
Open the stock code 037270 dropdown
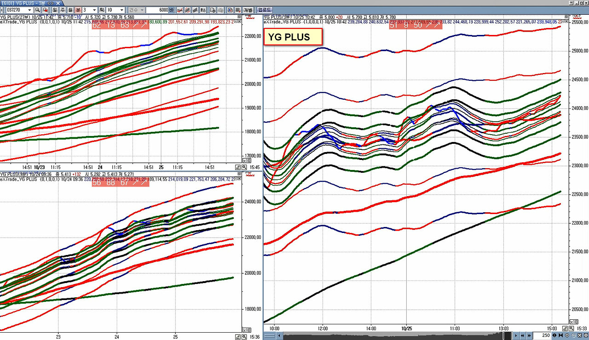click(29, 10)
